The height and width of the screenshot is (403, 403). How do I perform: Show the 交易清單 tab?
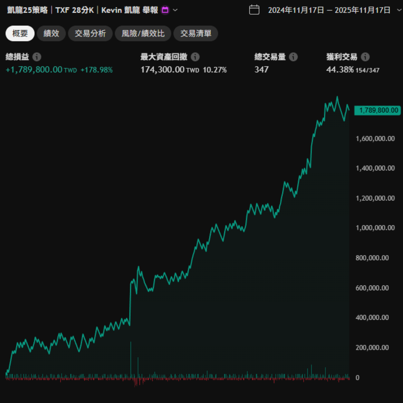196,34
